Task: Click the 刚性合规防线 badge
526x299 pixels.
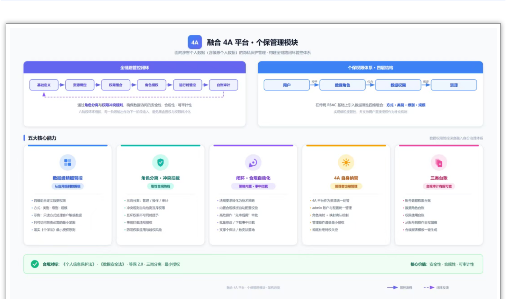Action: tap(160, 186)
